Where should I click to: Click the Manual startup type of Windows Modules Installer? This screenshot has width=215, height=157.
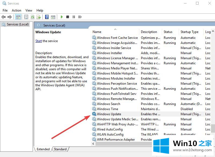[186, 78]
